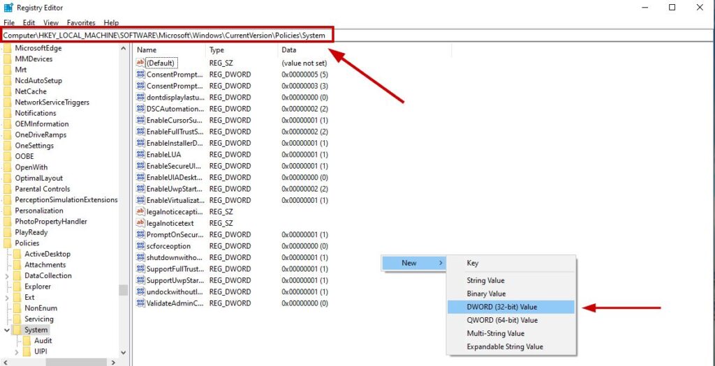This screenshot has height=366, width=715.
Task: Open the File menu
Action: click(x=9, y=22)
